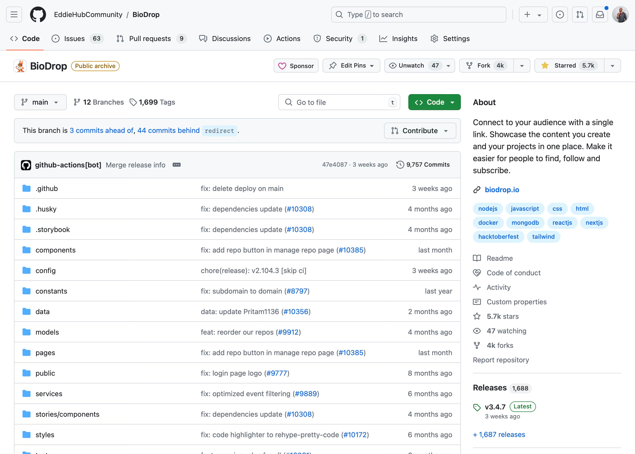Screen dimensions: 635x454
Task: Open the .storybook folder
Action: pyautogui.click(x=53, y=230)
